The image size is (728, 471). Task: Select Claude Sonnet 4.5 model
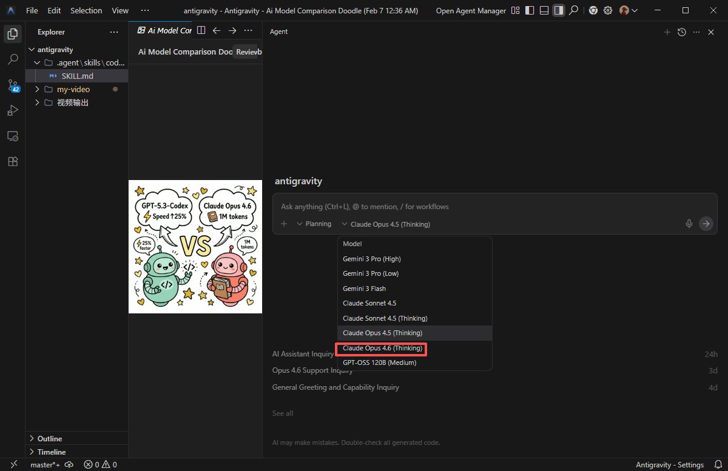pos(414,303)
